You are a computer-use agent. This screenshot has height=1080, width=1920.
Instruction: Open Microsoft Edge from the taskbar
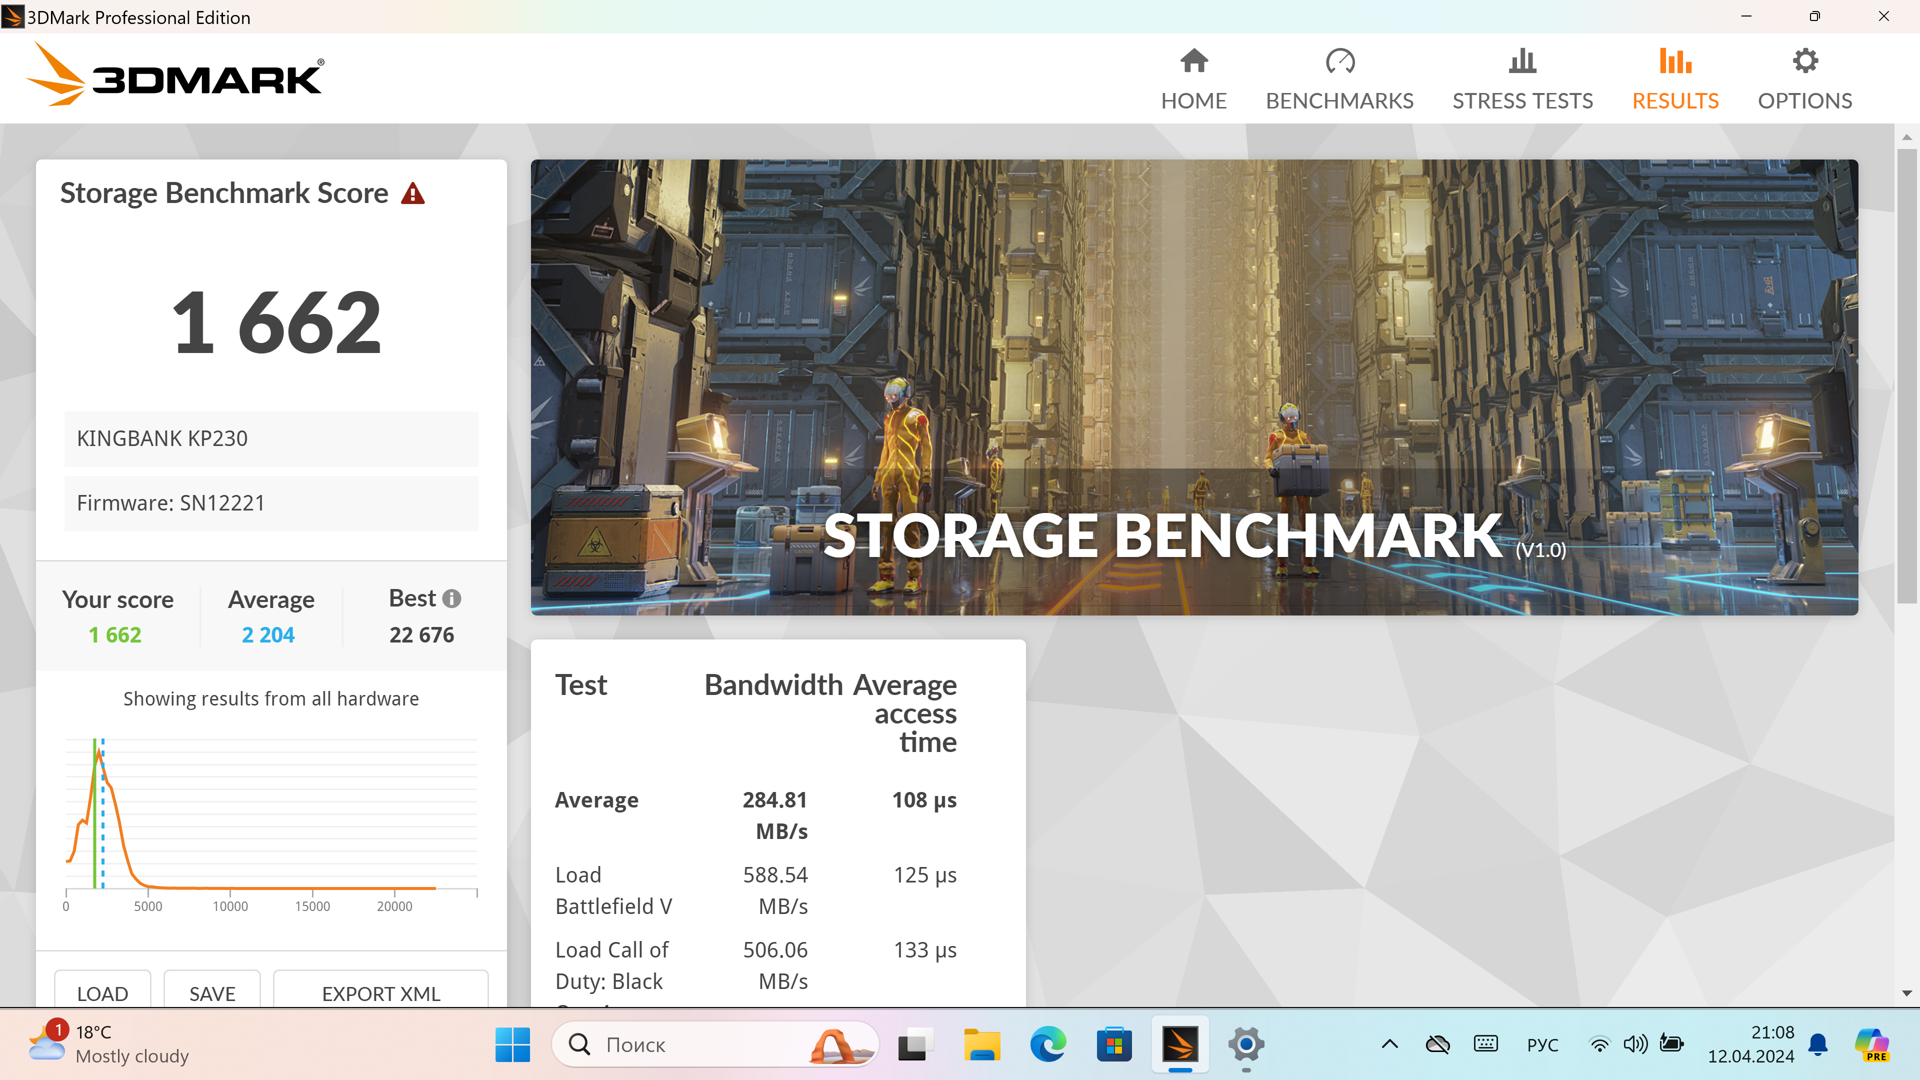coord(1047,1044)
